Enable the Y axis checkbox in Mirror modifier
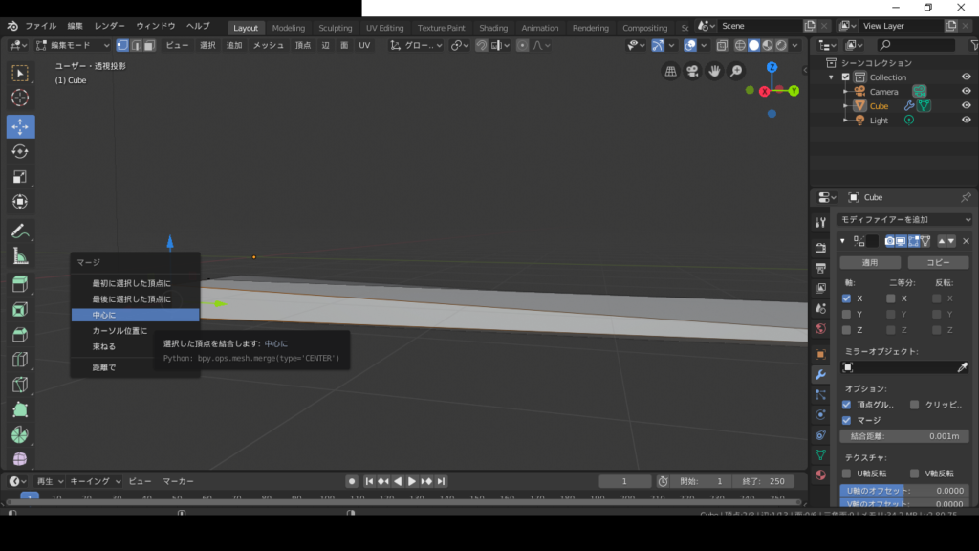Viewport: 979px width, 551px height. point(846,314)
